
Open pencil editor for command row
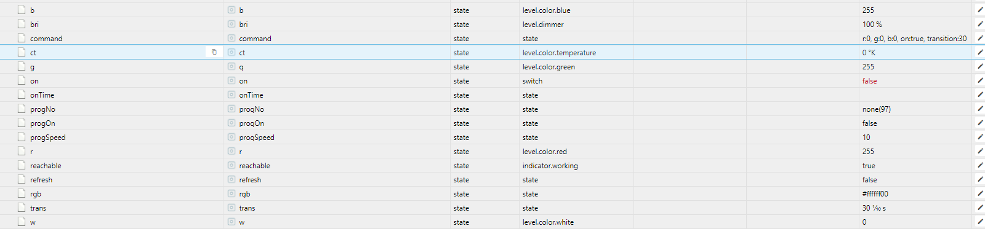(980, 38)
